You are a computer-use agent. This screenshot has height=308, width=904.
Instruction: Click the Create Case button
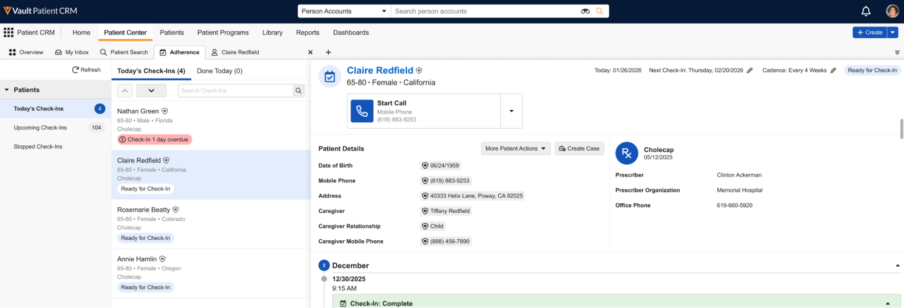click(579, 149)
